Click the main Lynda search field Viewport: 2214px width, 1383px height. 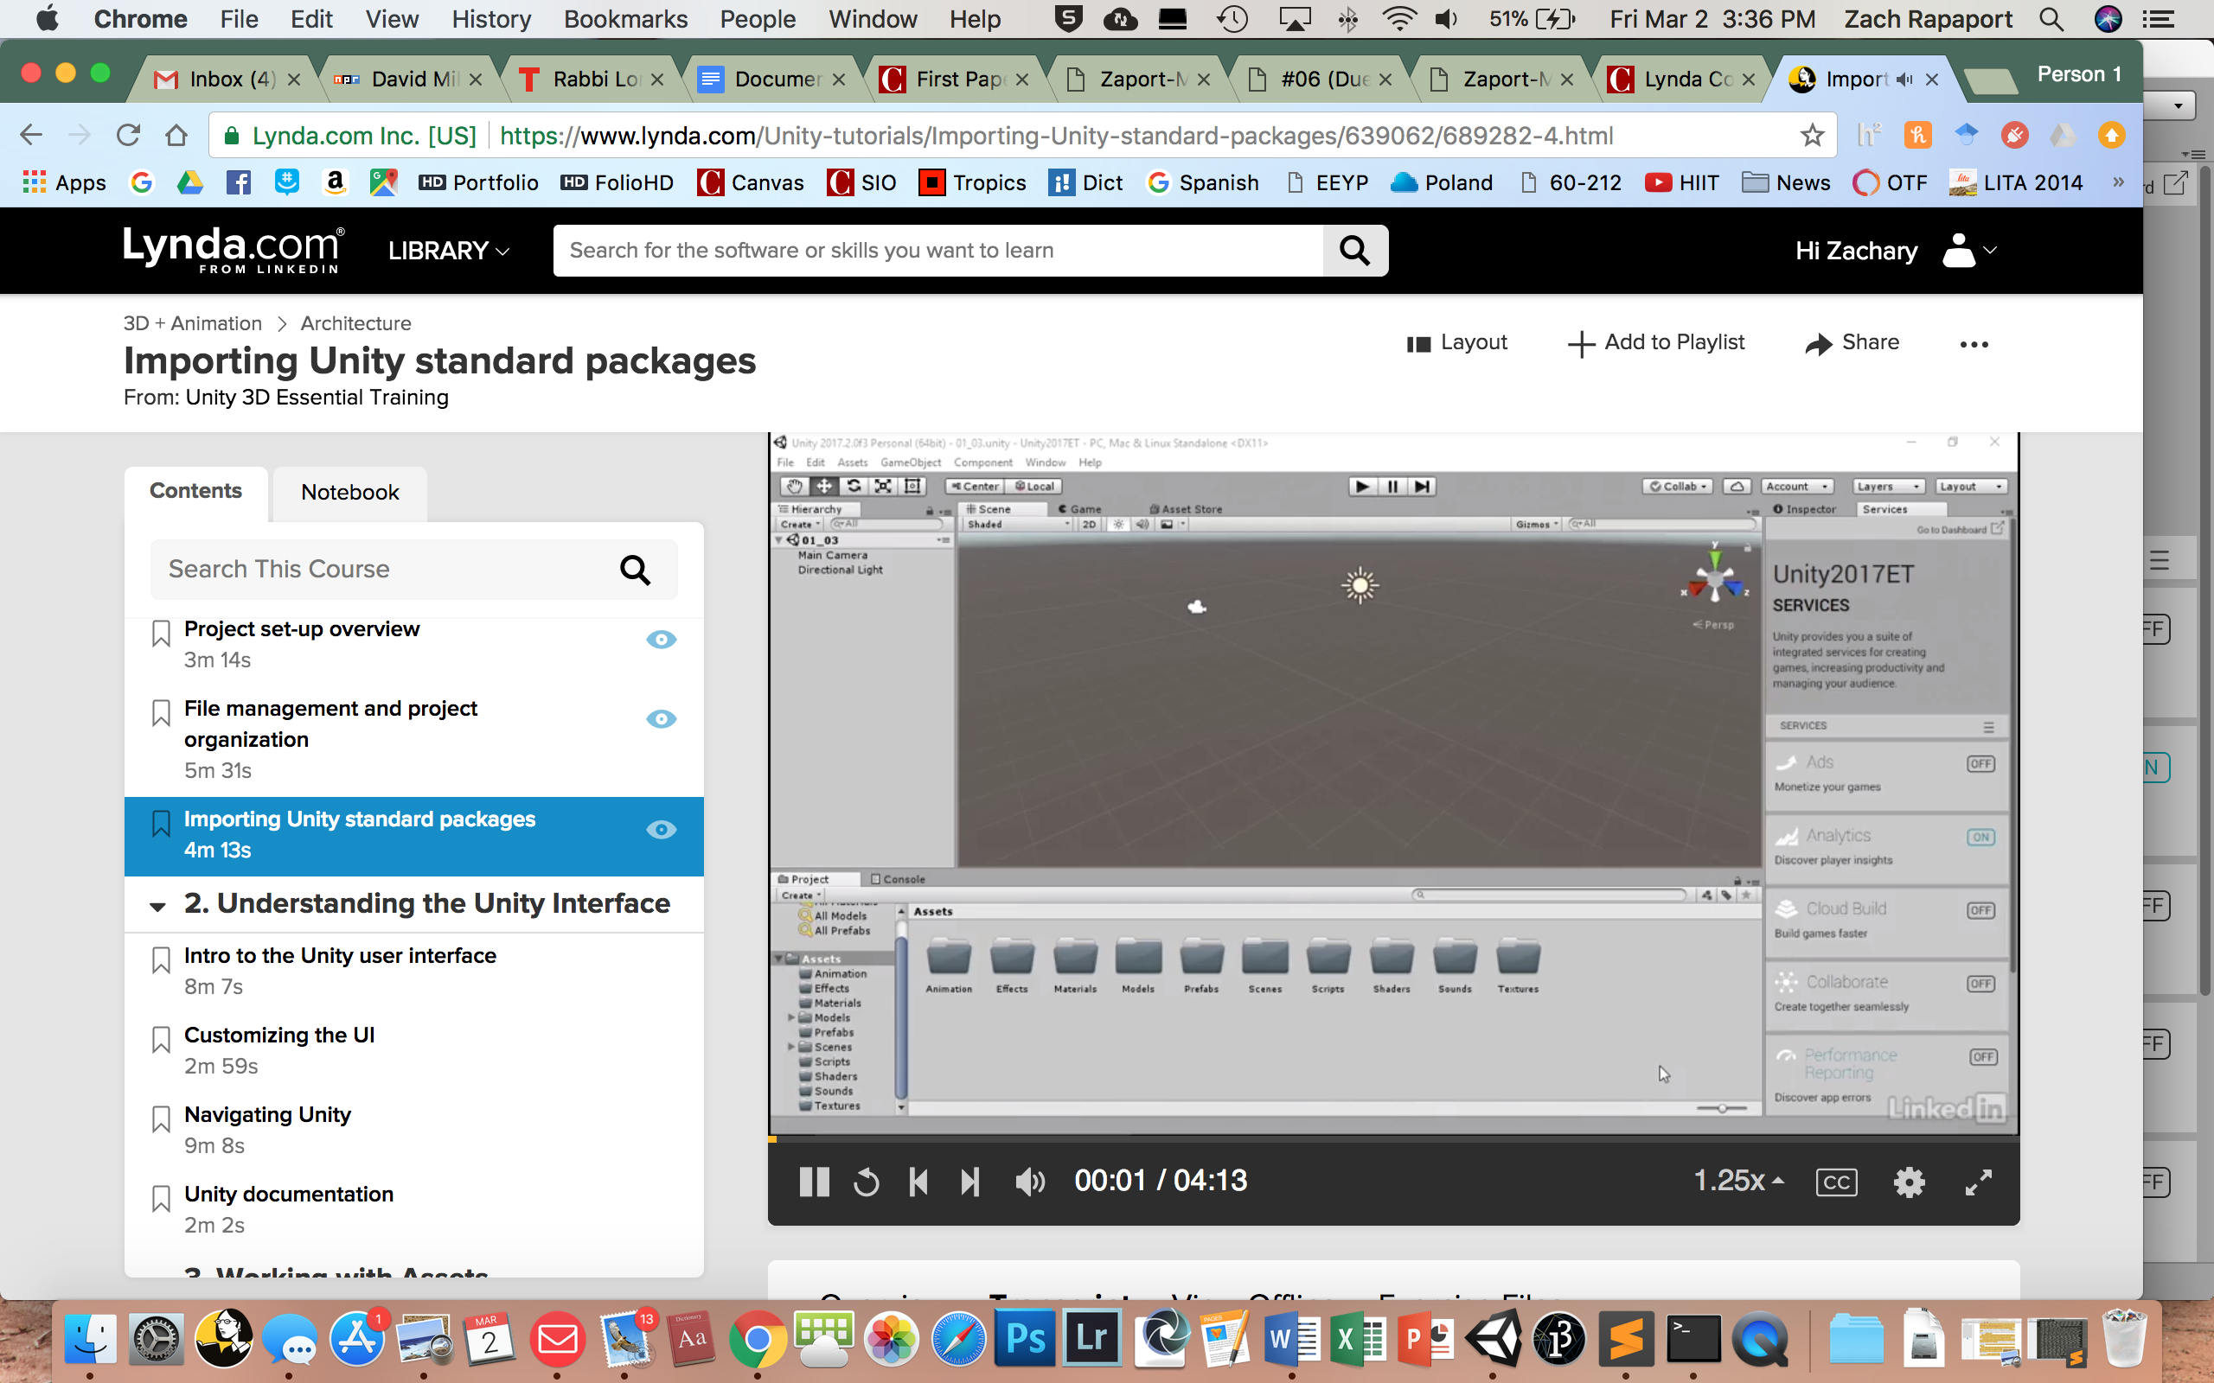point(937,250)
